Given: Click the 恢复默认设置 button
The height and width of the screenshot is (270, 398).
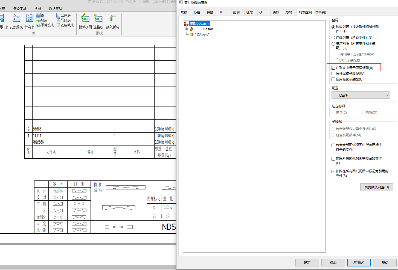Looking at the screenshot, I should [x=376, y=187].
